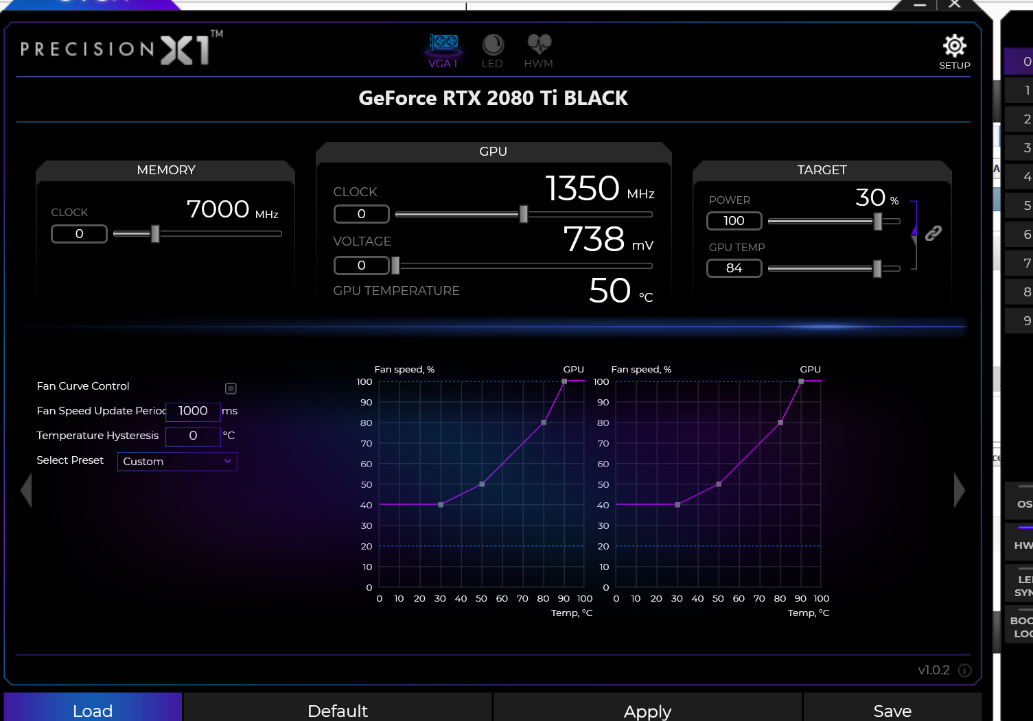Select profile slot 0
This screenshot has width=1033, height=721.
[1019, 61]
